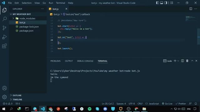Open the Help menu
Viewport: 200px width, 112px height.
pos(70,3)
